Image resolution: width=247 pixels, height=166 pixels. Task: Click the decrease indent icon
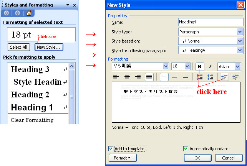[x=225, y=77]
